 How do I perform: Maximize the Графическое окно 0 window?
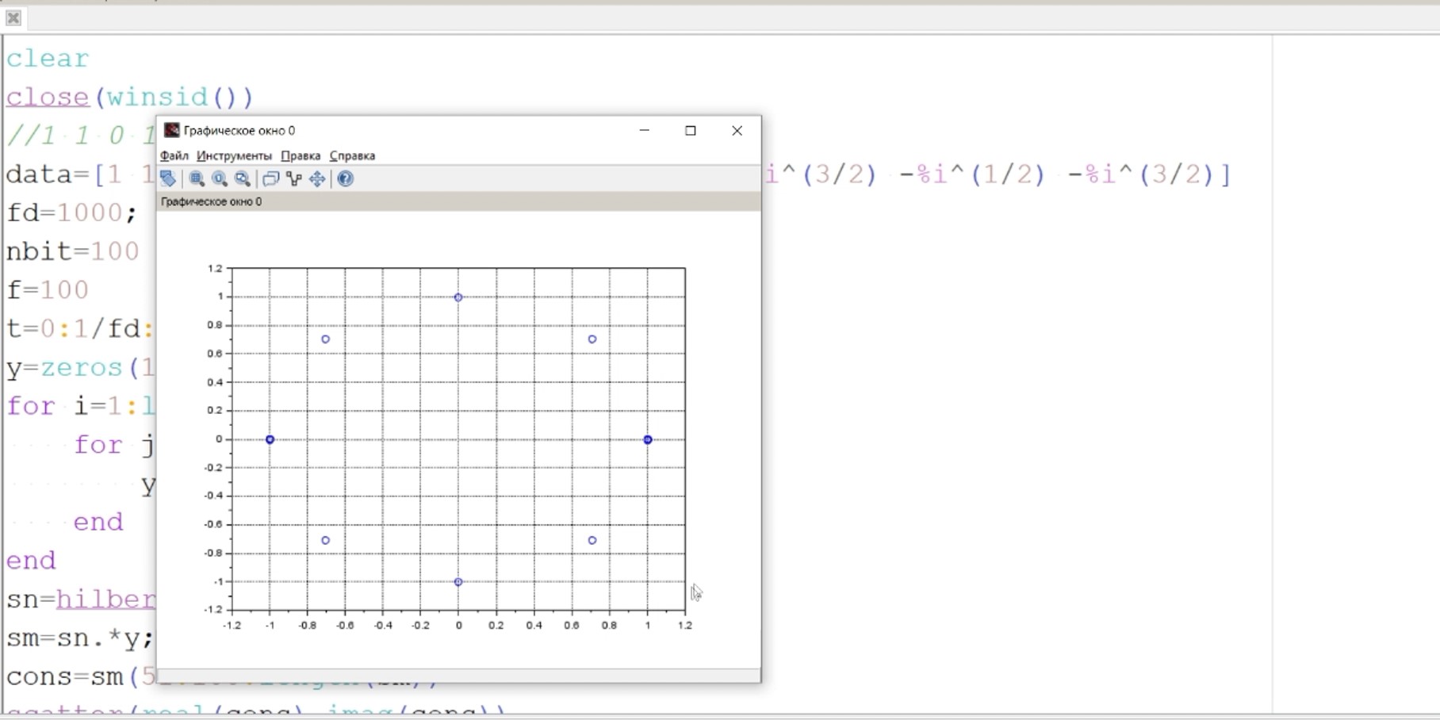(x=691, y=130)
